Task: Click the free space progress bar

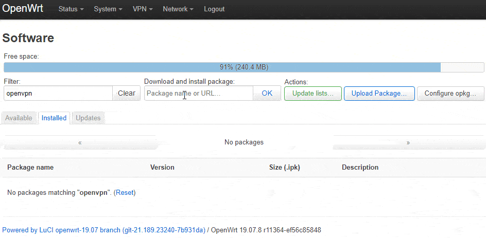Action: [244, 67]
